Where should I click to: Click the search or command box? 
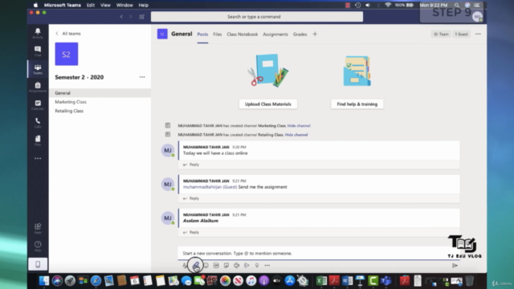[257, 17]
